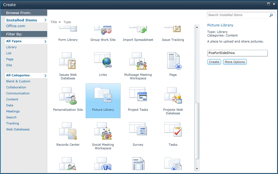Filter by Communication category
This screenshot has height=174, width=278.
point(18,93)
